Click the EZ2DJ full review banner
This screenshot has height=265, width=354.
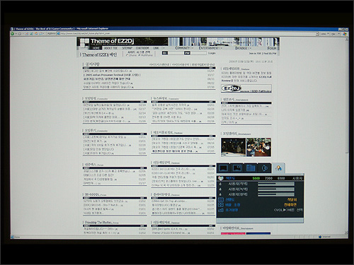click(x=246, y=88)
